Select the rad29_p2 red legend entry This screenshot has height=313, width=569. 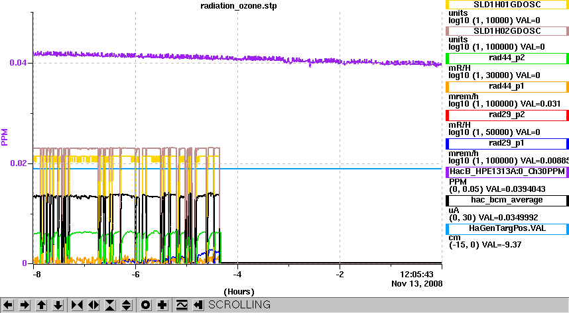(507, 115)
